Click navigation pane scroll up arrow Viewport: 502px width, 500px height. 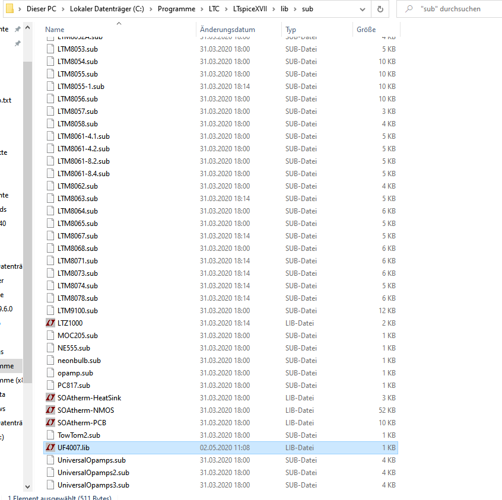(x=27, y=28)
